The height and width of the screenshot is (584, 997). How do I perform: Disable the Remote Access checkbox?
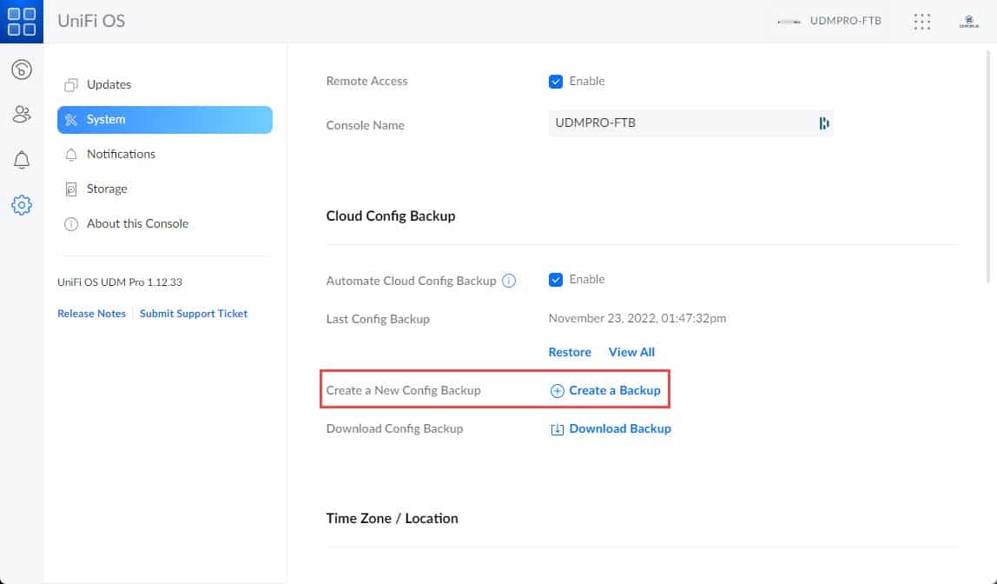tap(556, 82)
